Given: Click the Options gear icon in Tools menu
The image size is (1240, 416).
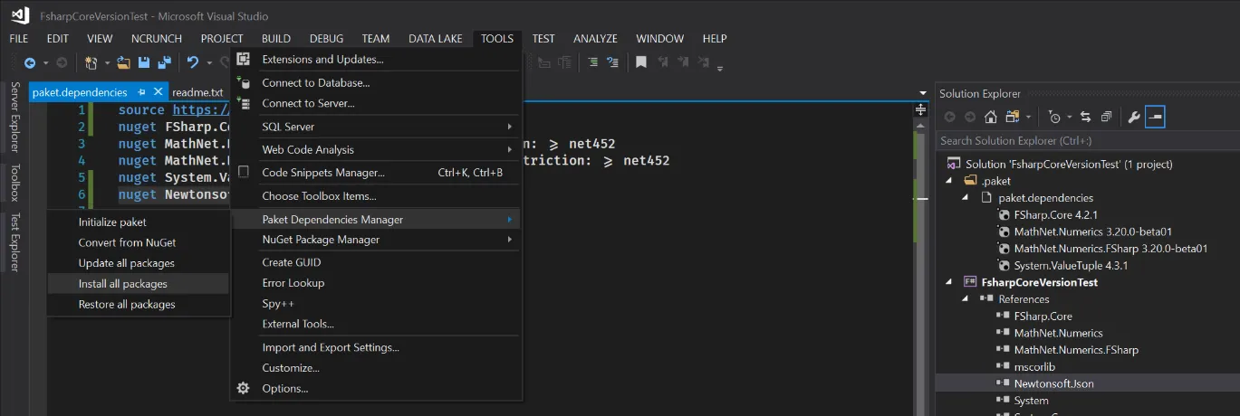Looking at the screenshot, I should 243,388.
